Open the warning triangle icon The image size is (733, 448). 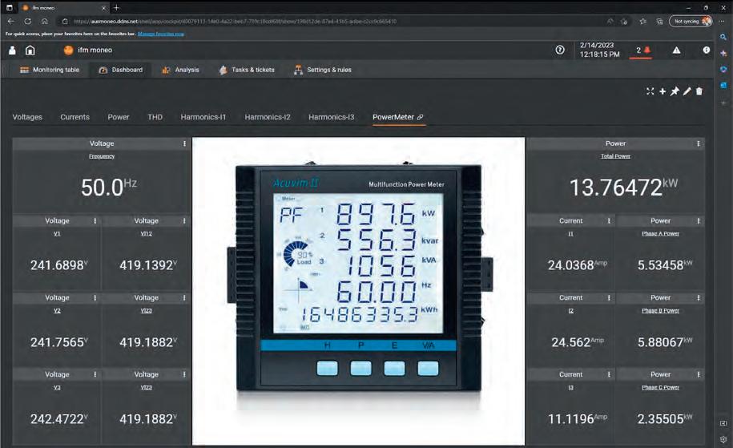676,50
